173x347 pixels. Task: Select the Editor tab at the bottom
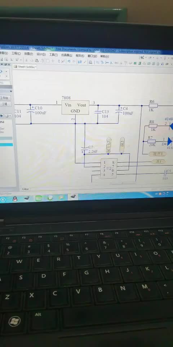click(25, 189)
